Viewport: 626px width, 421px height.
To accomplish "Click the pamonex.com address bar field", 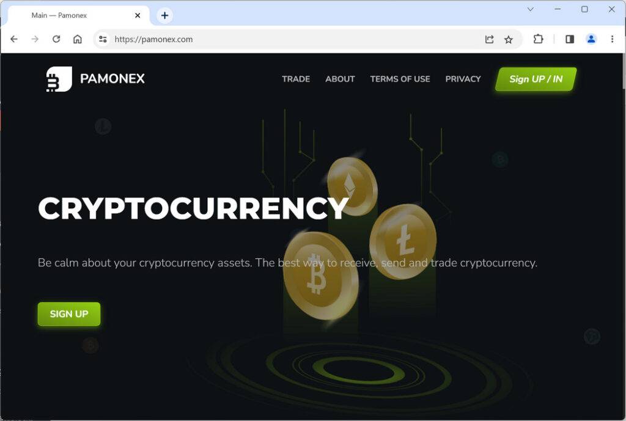I will tap(295, 39).
